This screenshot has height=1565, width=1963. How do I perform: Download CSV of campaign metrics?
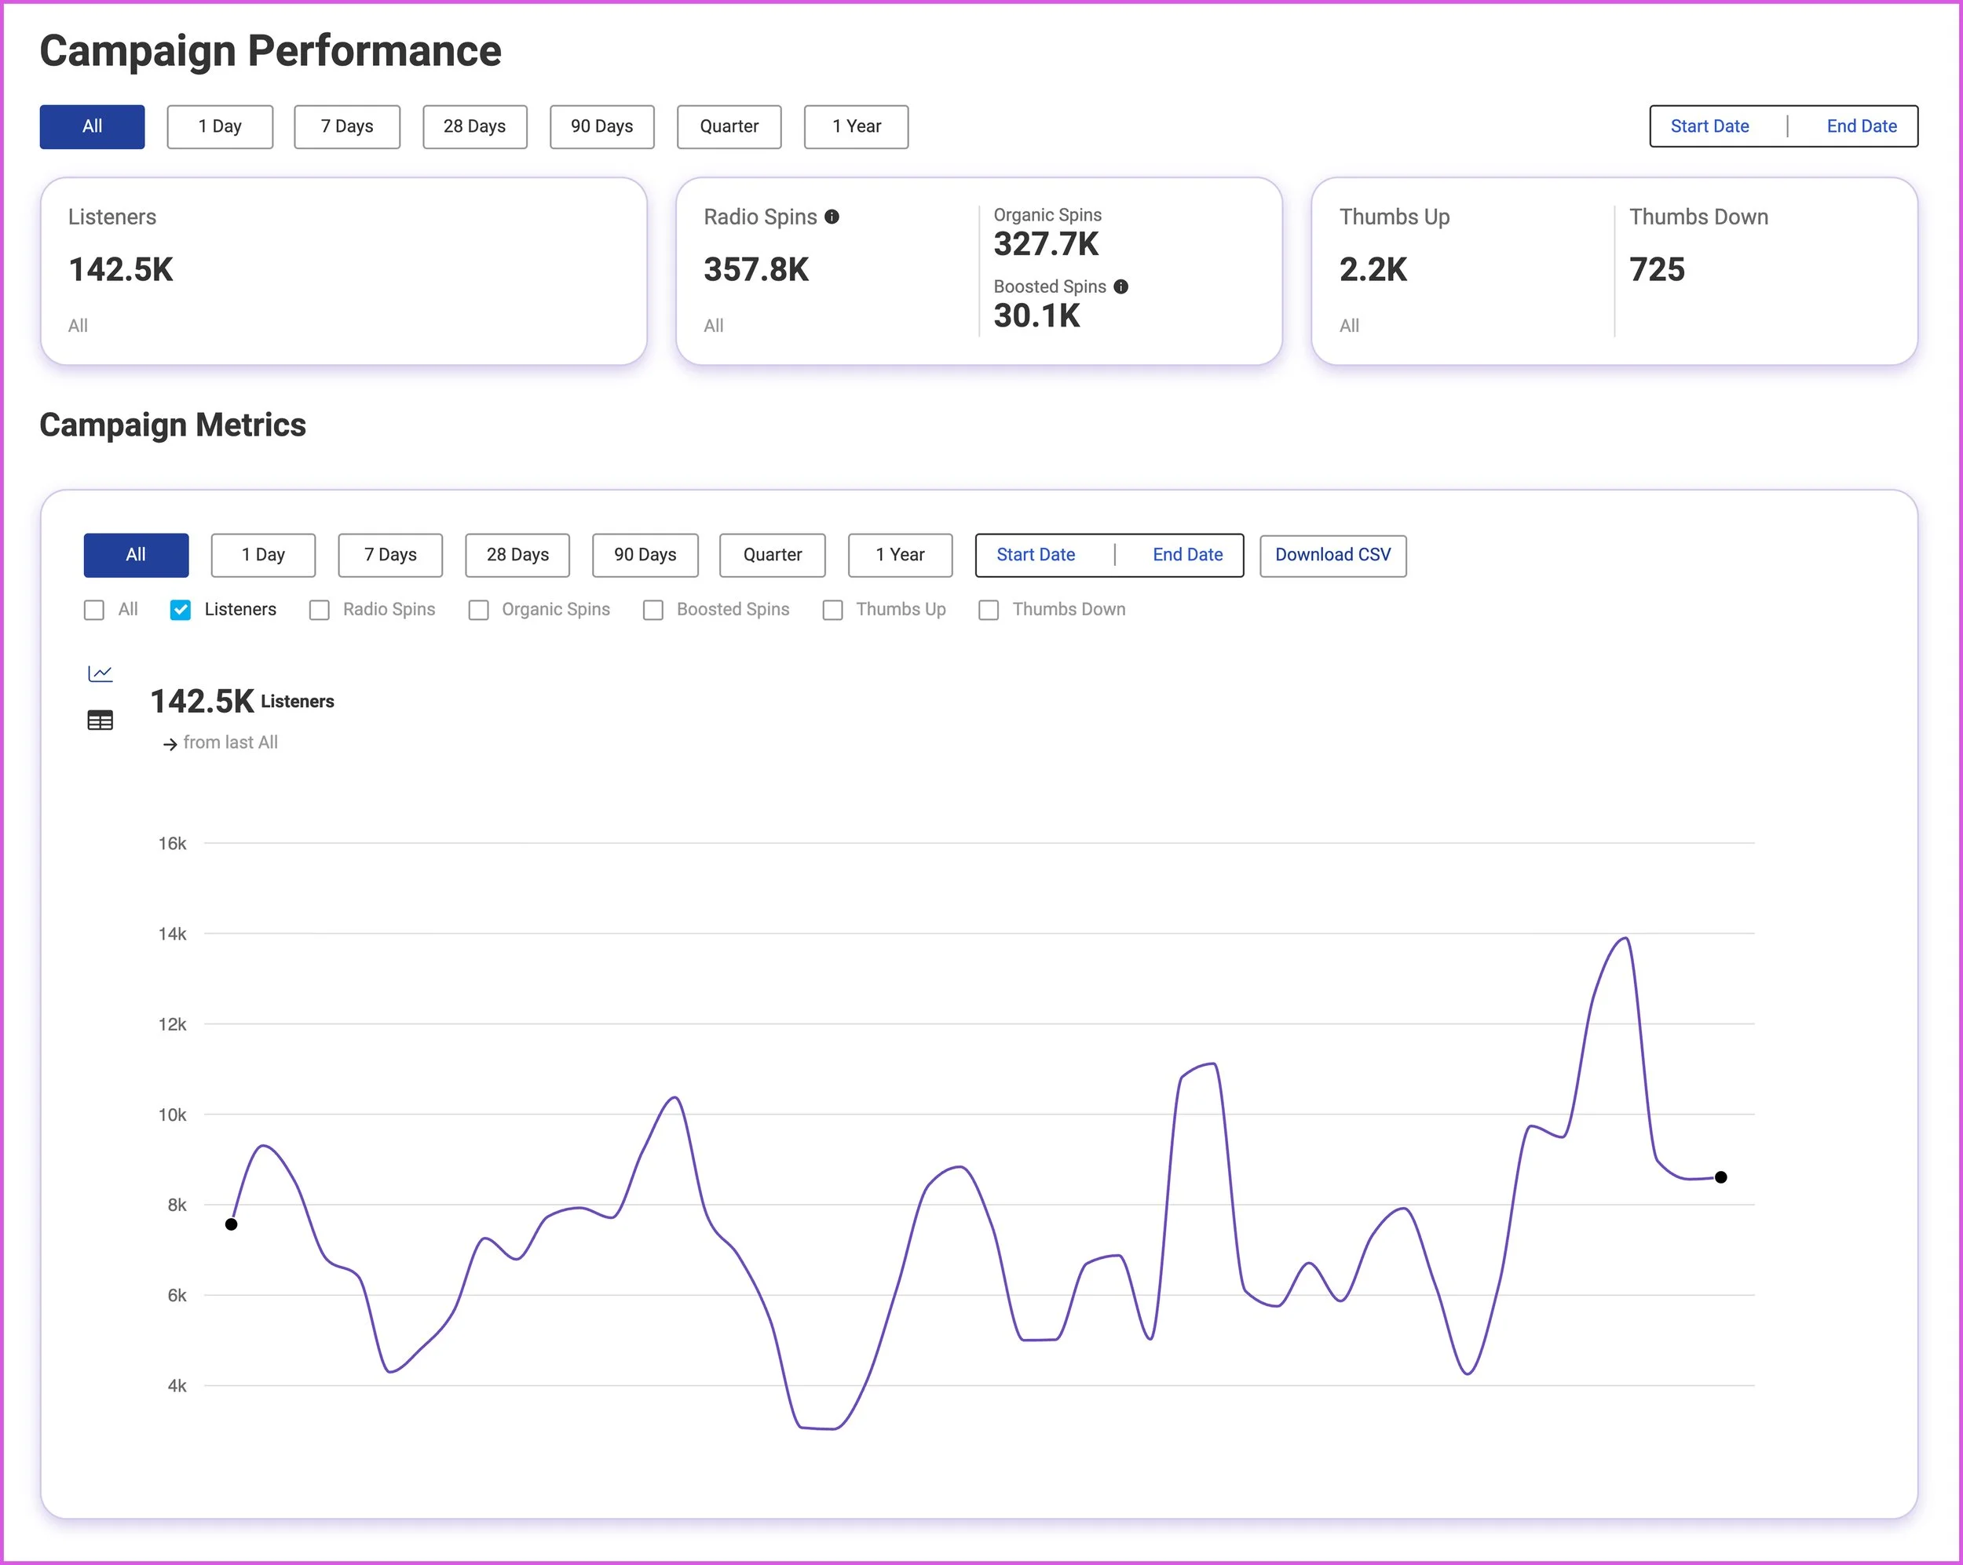tap(1332, 555)
